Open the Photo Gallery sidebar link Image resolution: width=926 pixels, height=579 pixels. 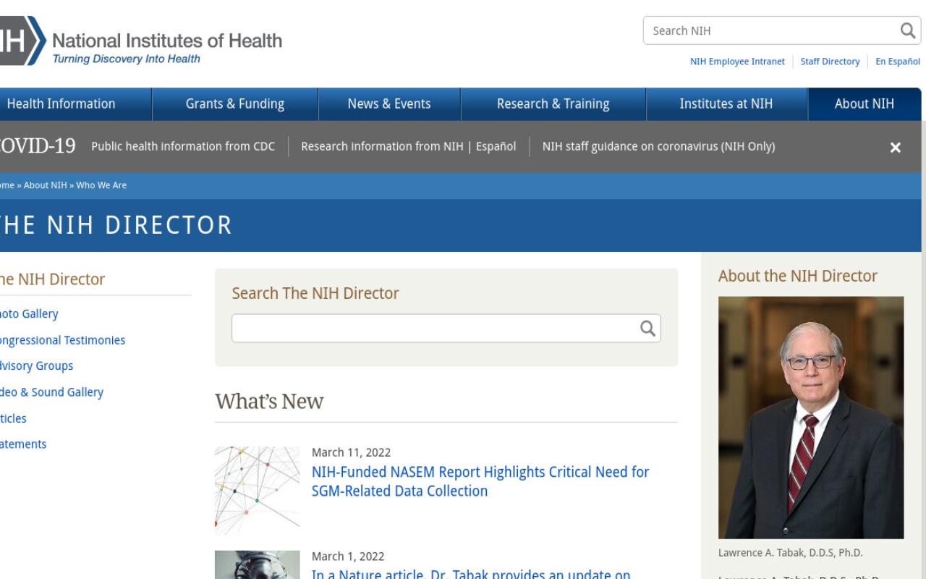tap(28, 314)
